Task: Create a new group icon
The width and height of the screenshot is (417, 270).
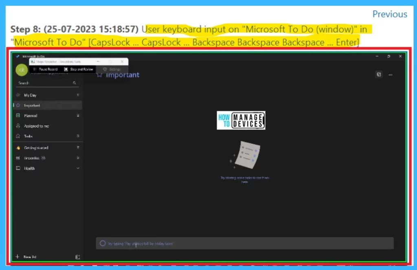Action: (x=77, y=257)
